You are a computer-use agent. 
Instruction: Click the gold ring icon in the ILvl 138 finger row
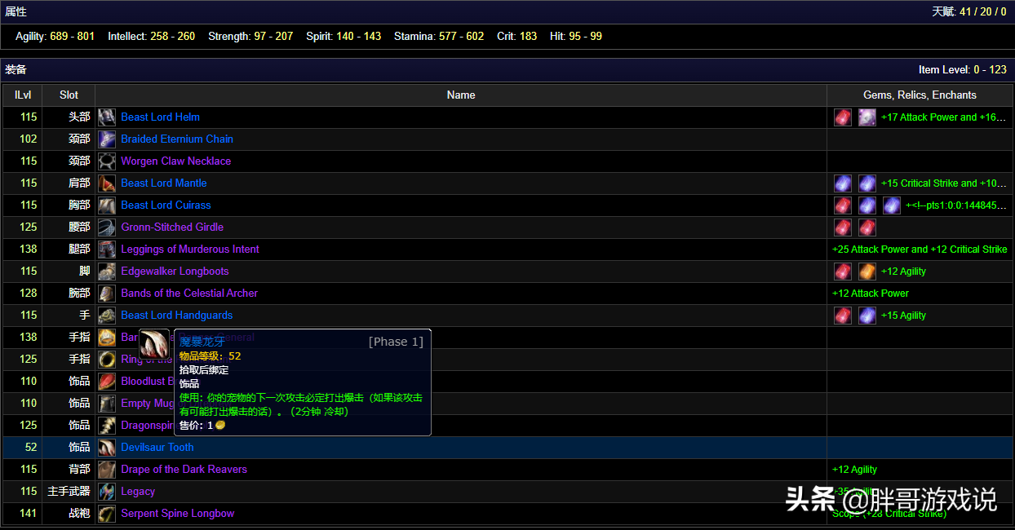coord(107,338)
